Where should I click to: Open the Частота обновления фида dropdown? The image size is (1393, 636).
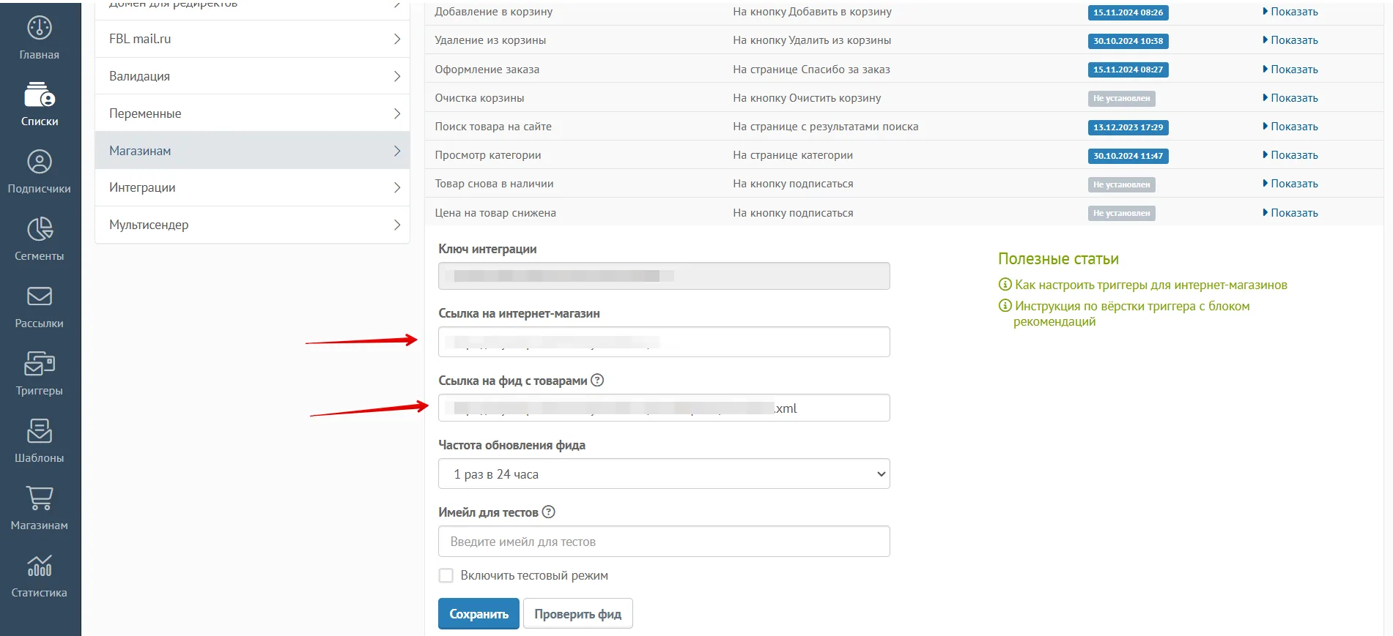pyautogui.click(x=664, y=474)
